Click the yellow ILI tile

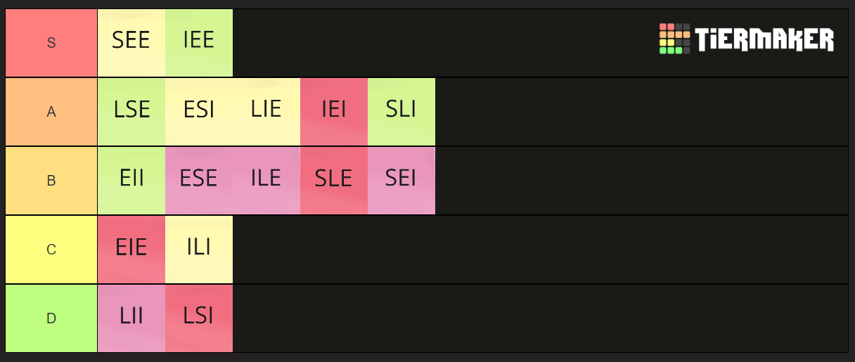click(199, 250)
